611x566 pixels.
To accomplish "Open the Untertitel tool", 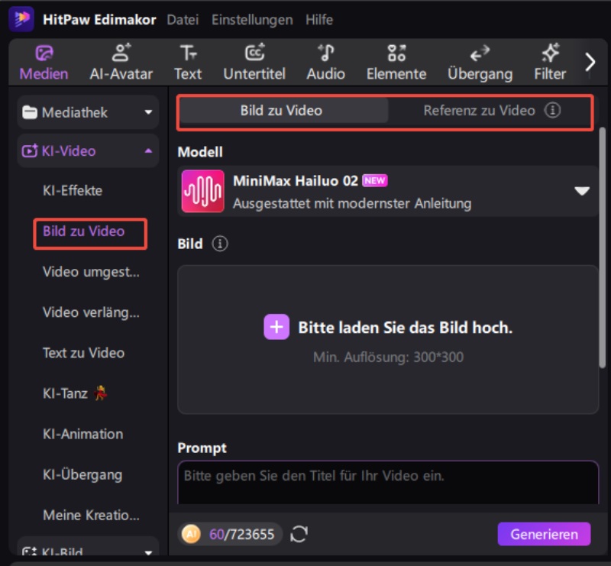I will [254, 61].
